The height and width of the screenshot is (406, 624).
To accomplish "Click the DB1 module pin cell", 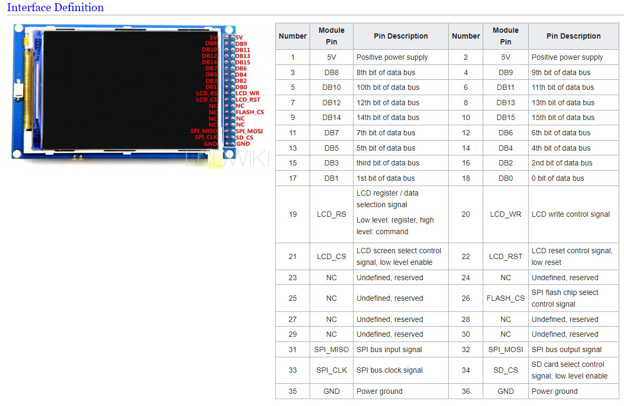I will (331, 178).
